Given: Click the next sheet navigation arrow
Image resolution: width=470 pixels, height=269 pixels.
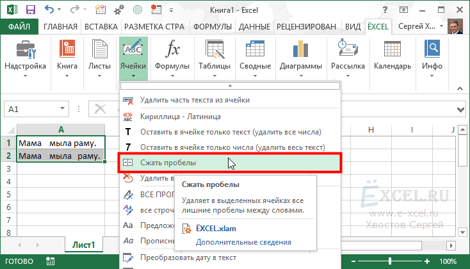Looking at the screenshot, I should click(x=38, y=245).
